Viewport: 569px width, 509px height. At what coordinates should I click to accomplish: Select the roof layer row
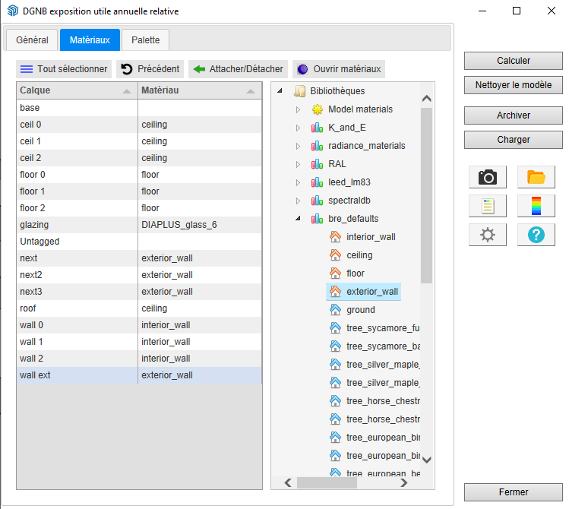(139, 308)
